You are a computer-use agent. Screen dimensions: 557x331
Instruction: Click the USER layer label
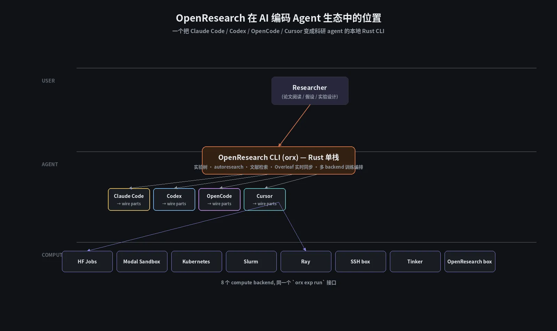pos(48,80)
